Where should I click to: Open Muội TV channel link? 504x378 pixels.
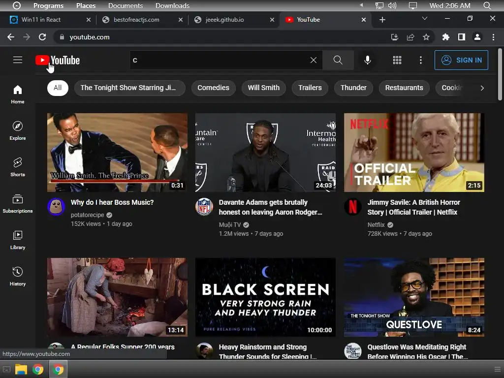(x=230, y=224)
